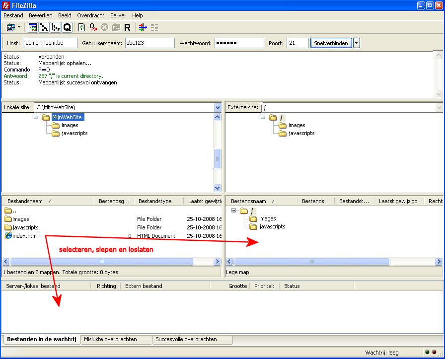The image size is (445, 359).
Task: Open the Bestand menu
Action: click(x=13, y=15)
